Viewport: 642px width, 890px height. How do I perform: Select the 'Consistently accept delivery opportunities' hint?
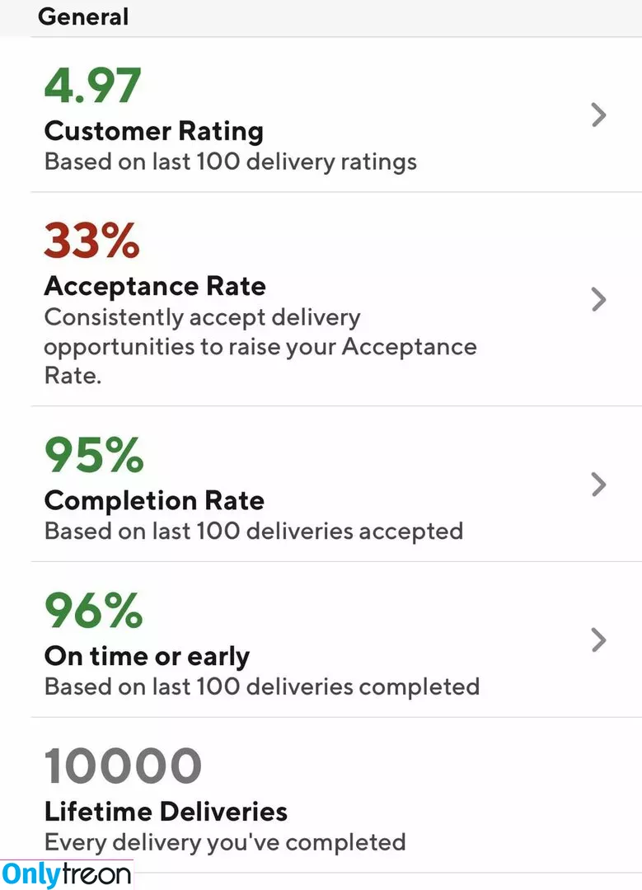260,346
